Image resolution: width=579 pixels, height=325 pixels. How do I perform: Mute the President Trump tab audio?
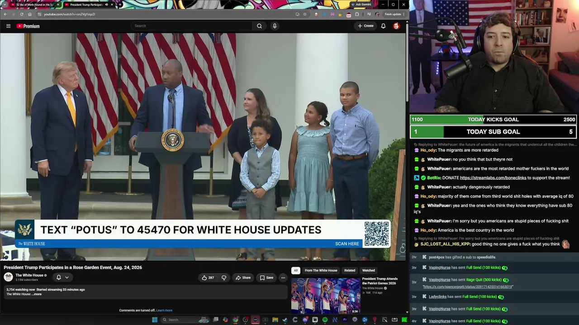pyautogui.click(x=107, y=5)
